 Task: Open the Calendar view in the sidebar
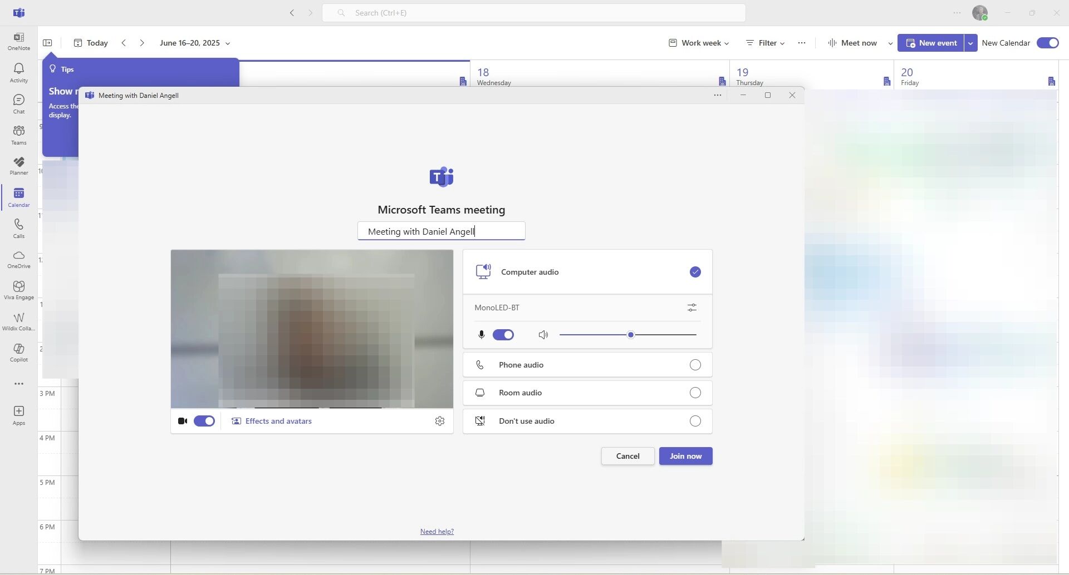coord(19,197)
